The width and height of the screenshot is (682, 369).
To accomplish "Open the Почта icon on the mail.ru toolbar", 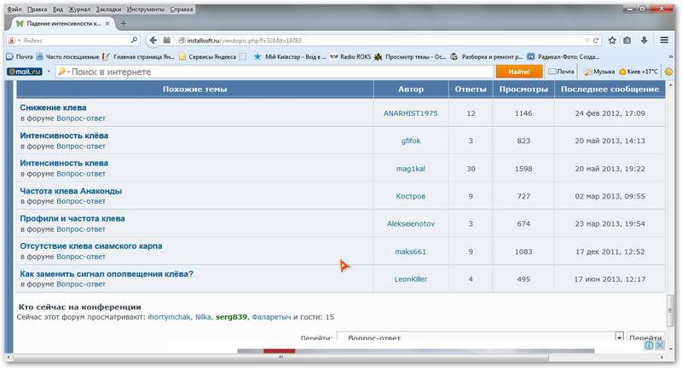I will click(x=561, y=72).
